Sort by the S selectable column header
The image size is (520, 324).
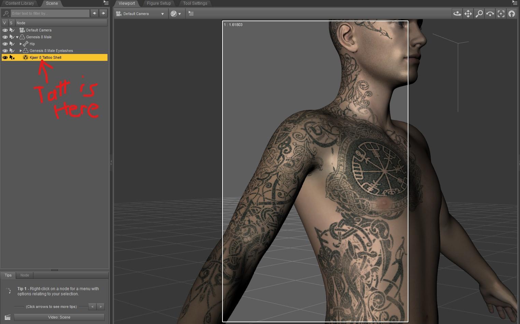tap(11, 23)
